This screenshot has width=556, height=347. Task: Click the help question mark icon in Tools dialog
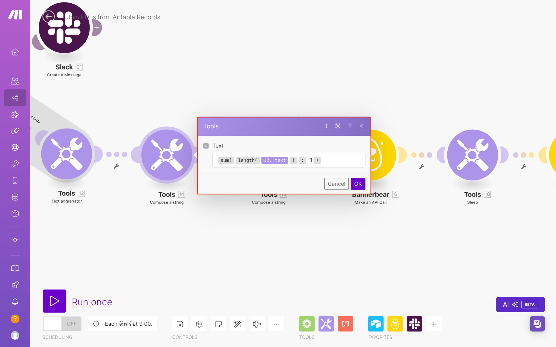tap(349, 126)
